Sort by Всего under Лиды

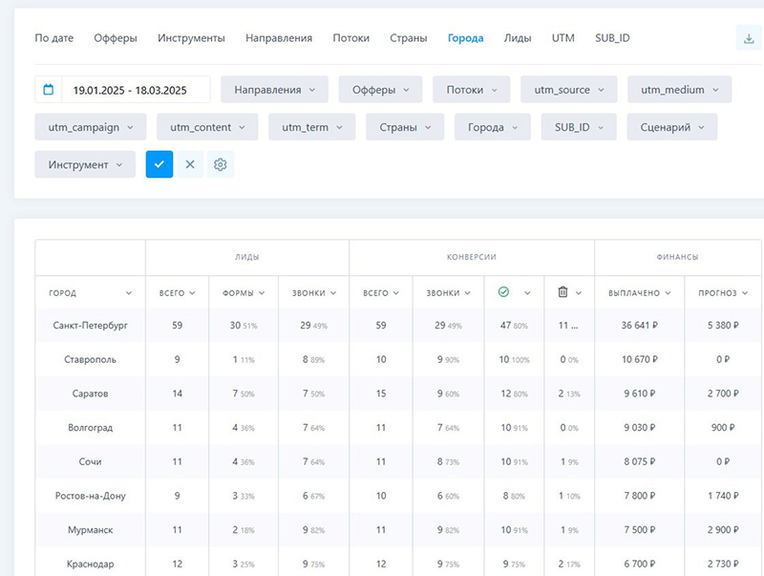pos(177,293)
